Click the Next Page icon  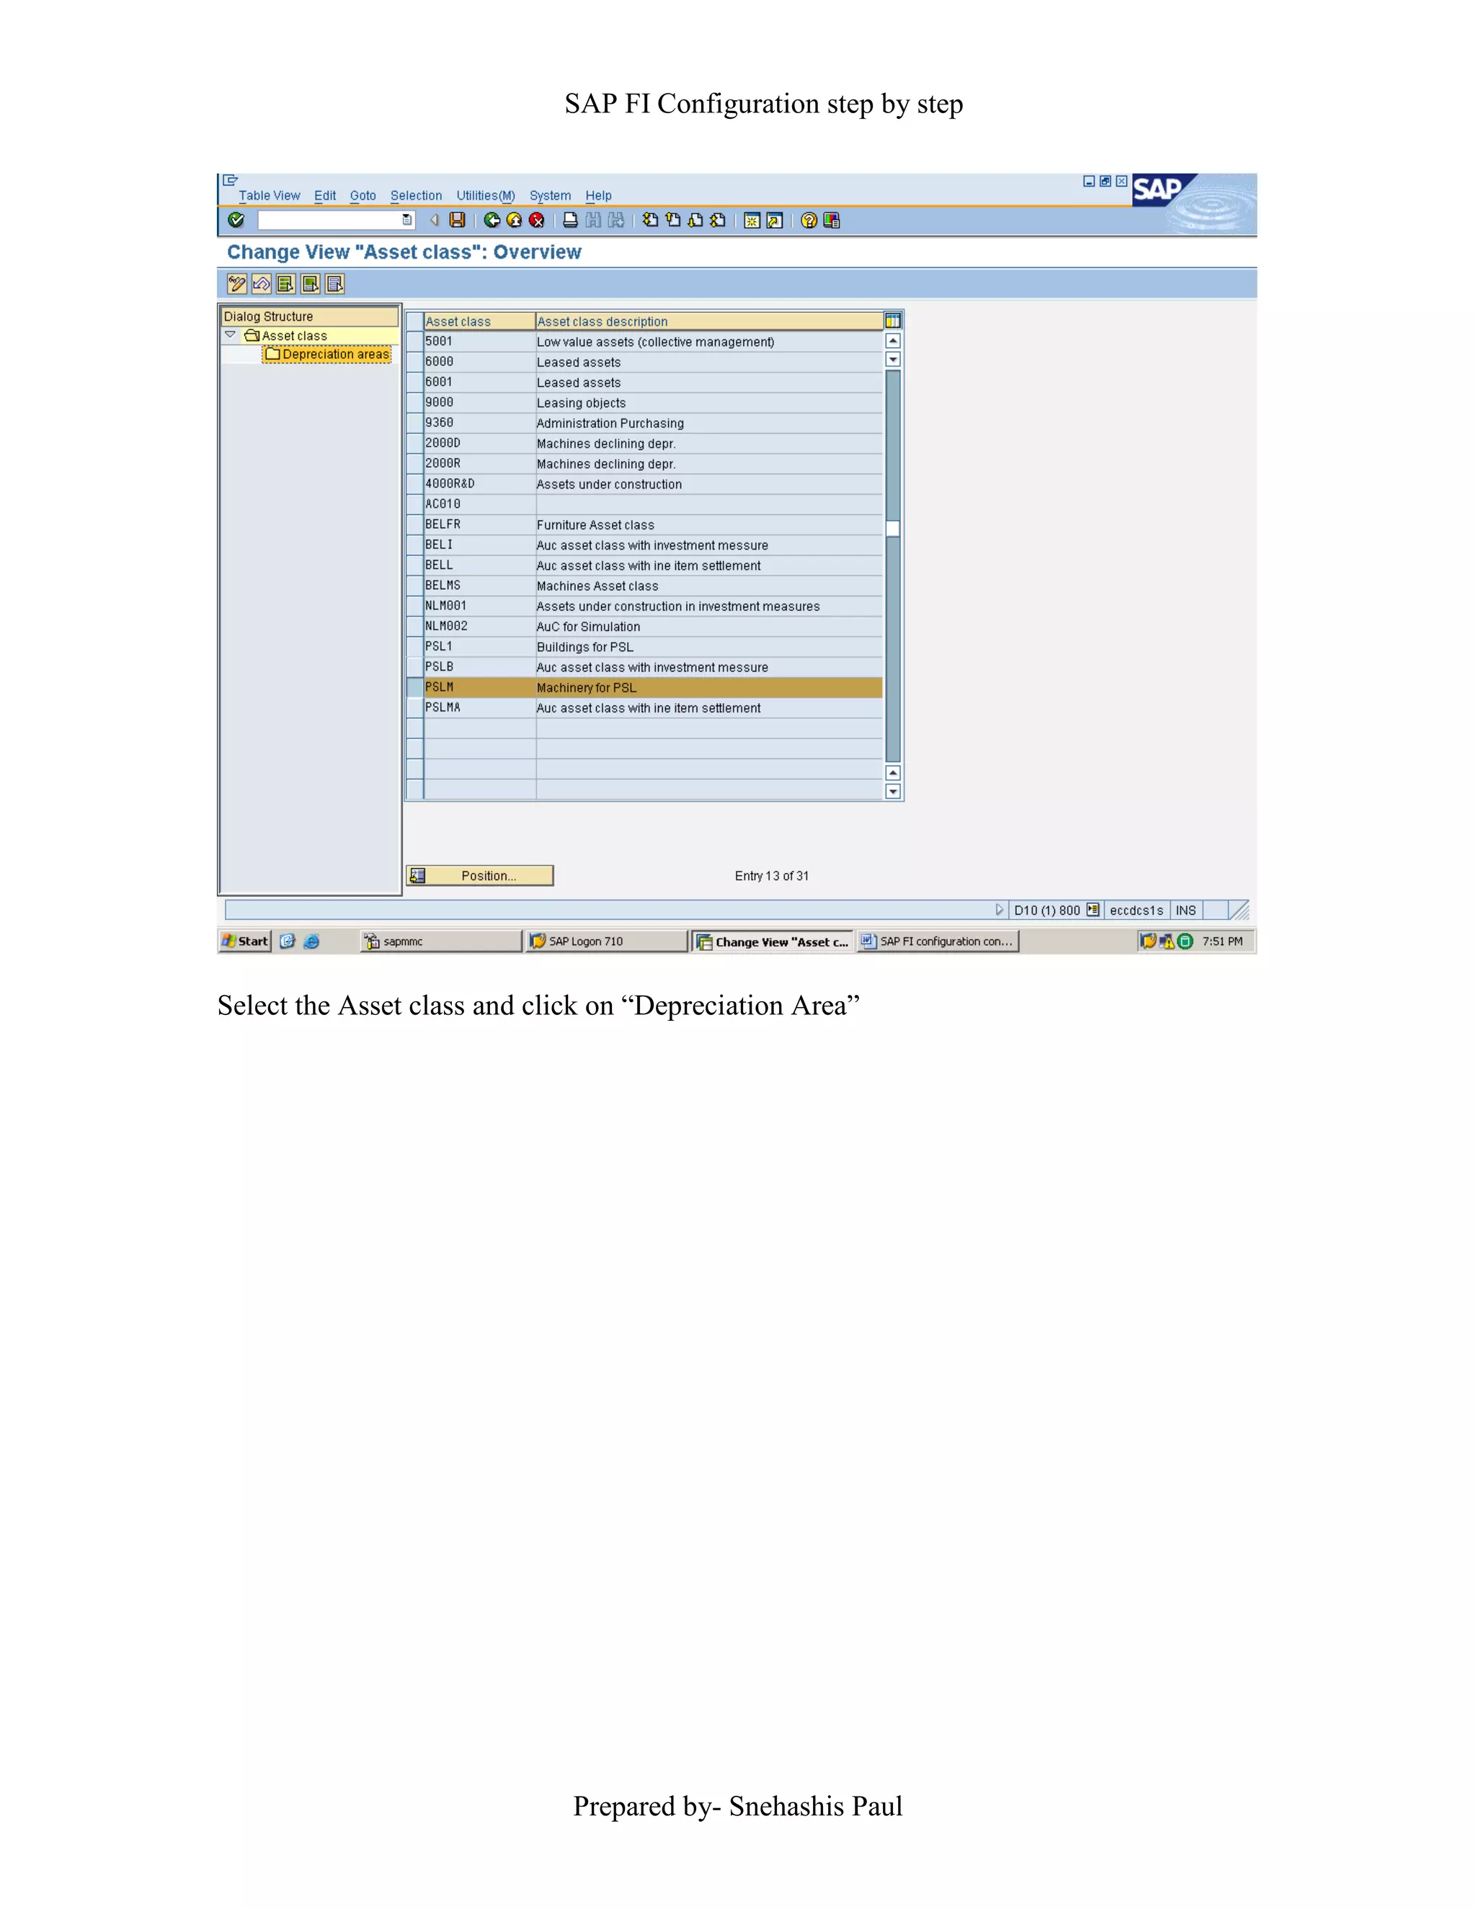tap(695, 220)
